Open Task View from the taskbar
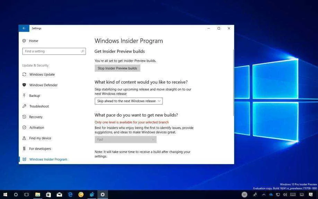This screenshot has height=199, width=318. click(26, 194)
